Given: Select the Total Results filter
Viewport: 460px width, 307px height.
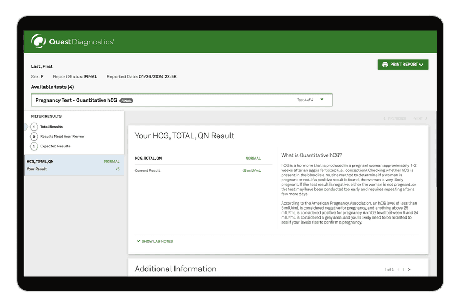Looking at the screenshot, I should 51,127.
